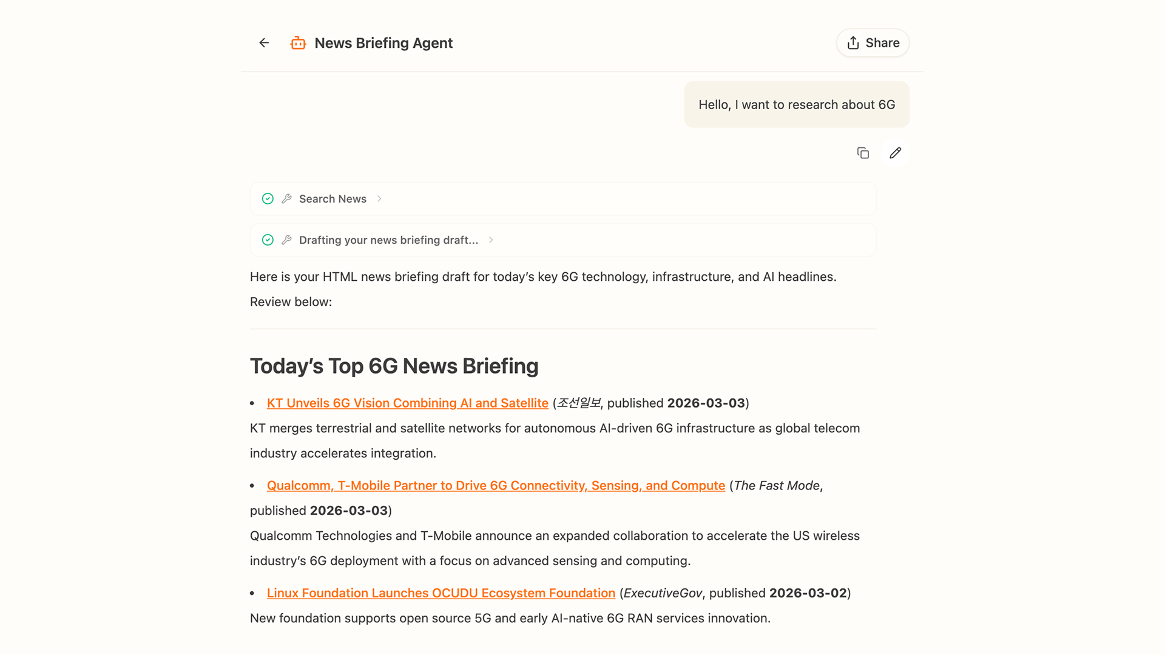Click the share upload icon in Share button

click(x=853, y=43)
